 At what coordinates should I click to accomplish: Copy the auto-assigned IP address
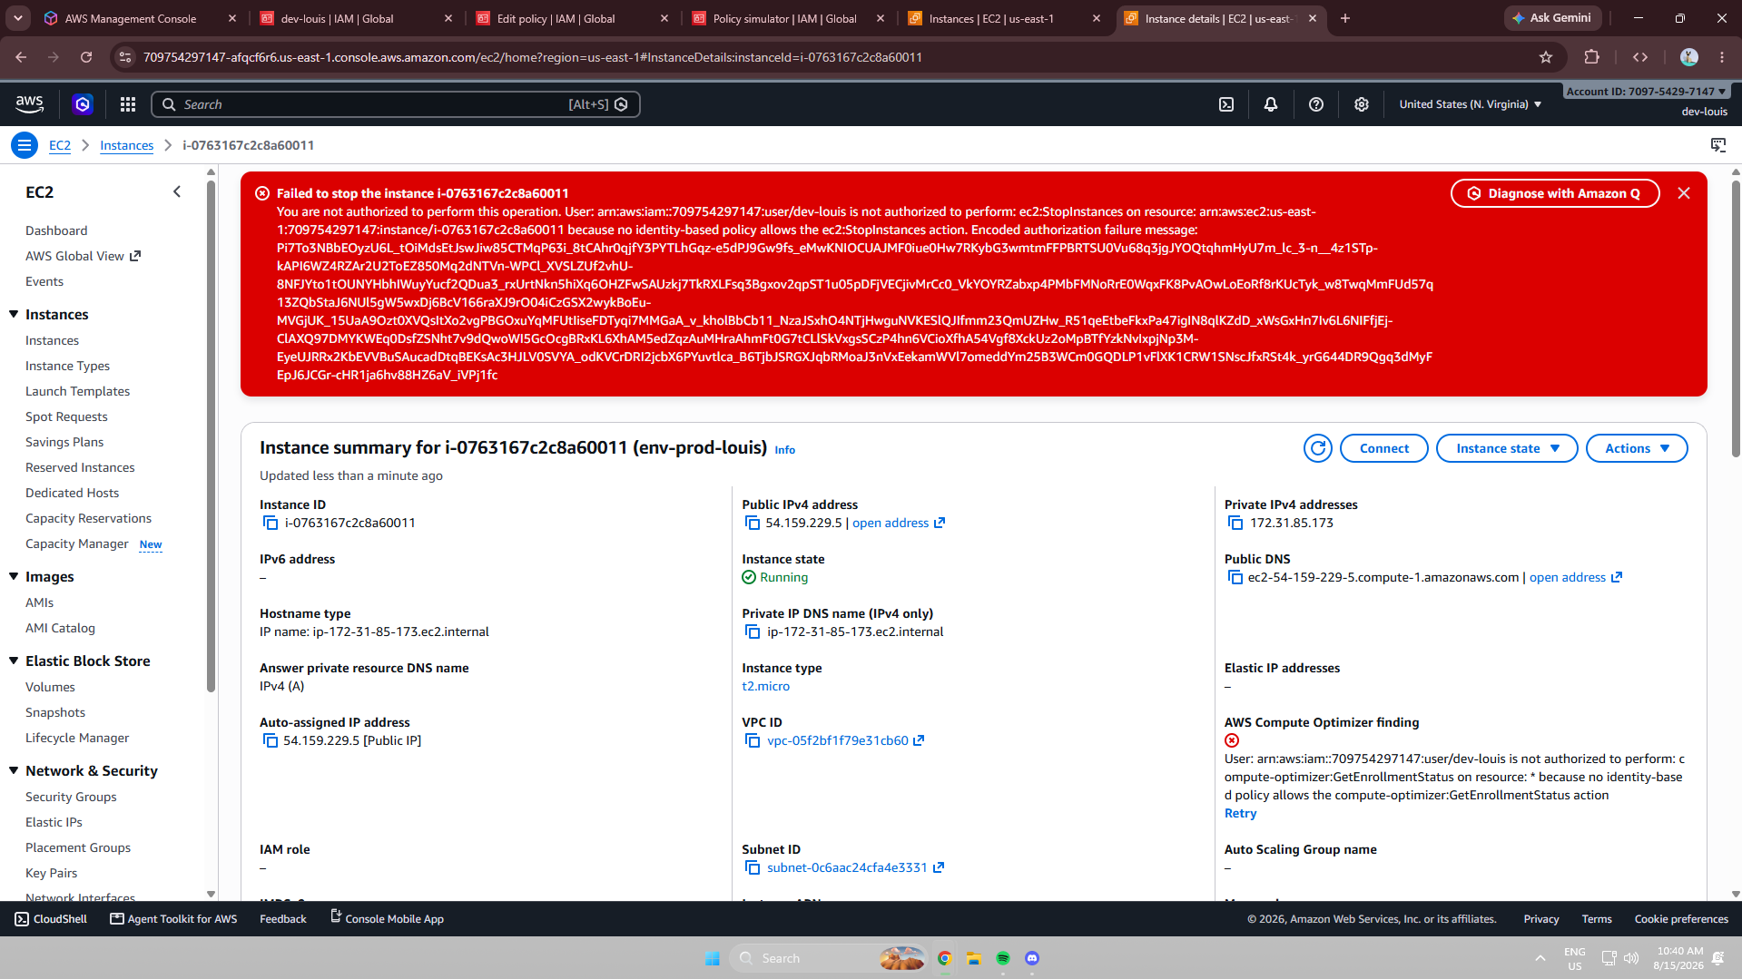[x=271, y=740]
